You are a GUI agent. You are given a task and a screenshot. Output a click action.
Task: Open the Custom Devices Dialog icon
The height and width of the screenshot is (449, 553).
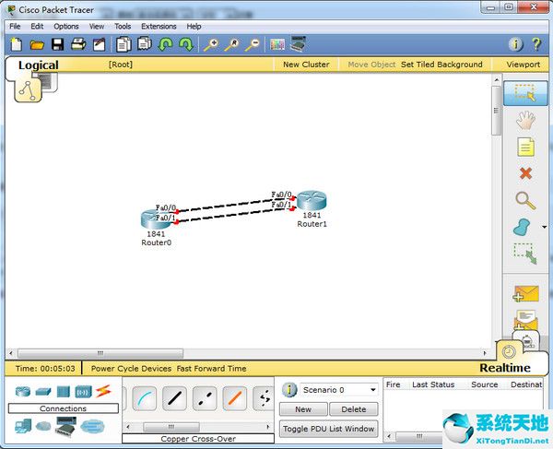(298, 44)
